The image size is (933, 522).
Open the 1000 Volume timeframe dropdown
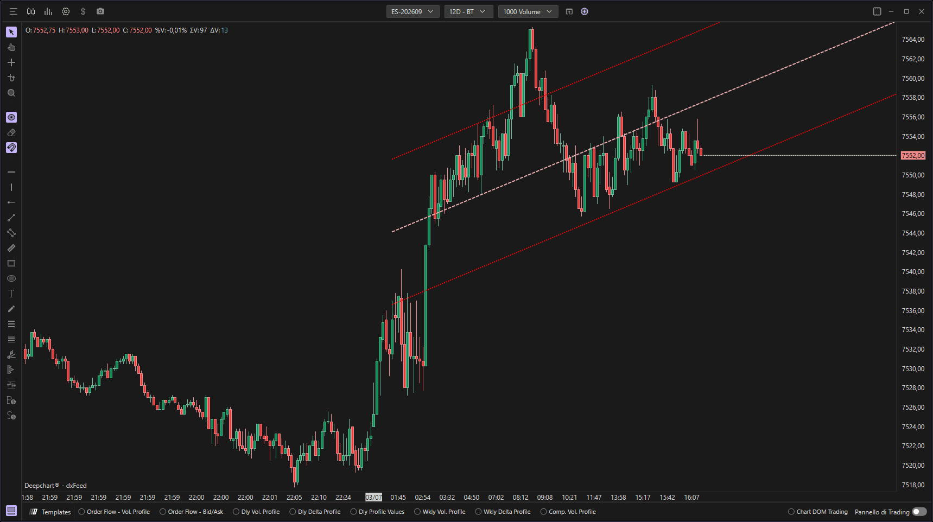coord(528,11)
